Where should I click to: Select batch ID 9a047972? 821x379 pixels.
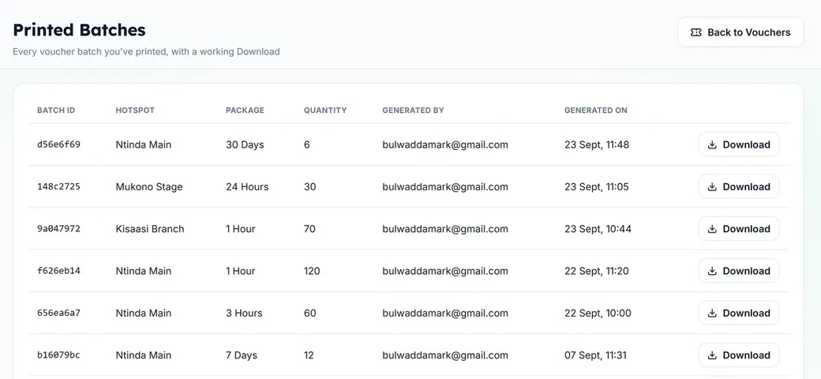tap(58, 229)
